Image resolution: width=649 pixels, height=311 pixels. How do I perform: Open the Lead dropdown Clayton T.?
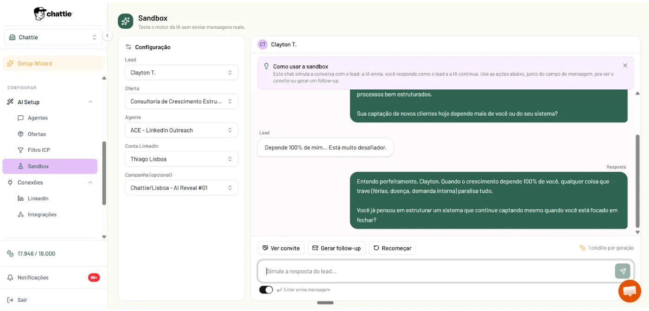[x=181, y=73]
